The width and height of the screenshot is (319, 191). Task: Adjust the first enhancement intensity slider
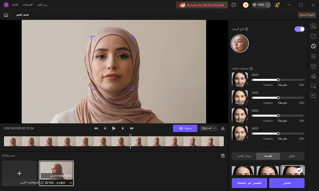point(278,80)
